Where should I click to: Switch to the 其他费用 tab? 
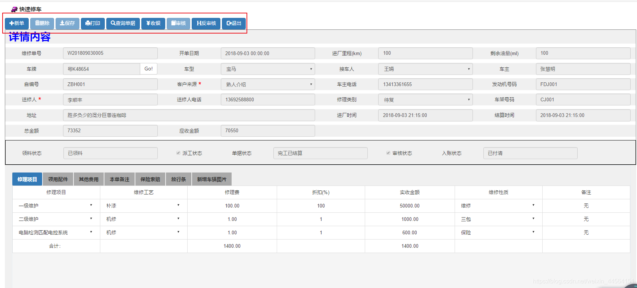[89, 179]
